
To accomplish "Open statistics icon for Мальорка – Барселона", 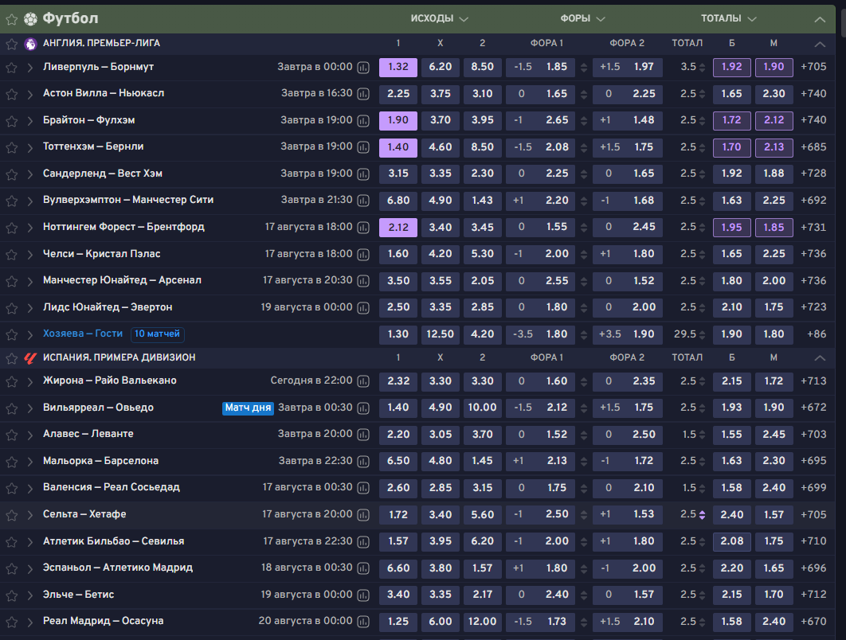I will click(x=363, y=462).
